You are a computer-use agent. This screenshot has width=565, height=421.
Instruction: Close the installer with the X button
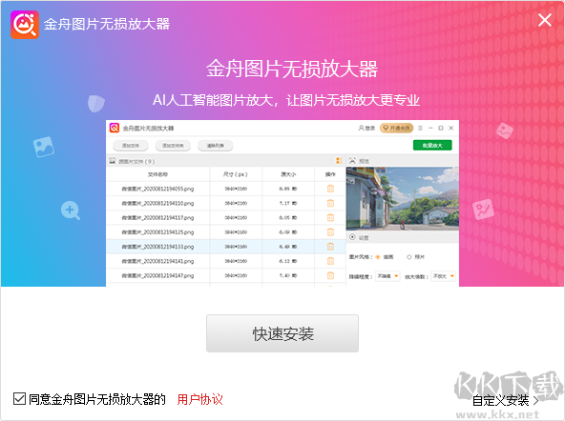coord(544,20)
